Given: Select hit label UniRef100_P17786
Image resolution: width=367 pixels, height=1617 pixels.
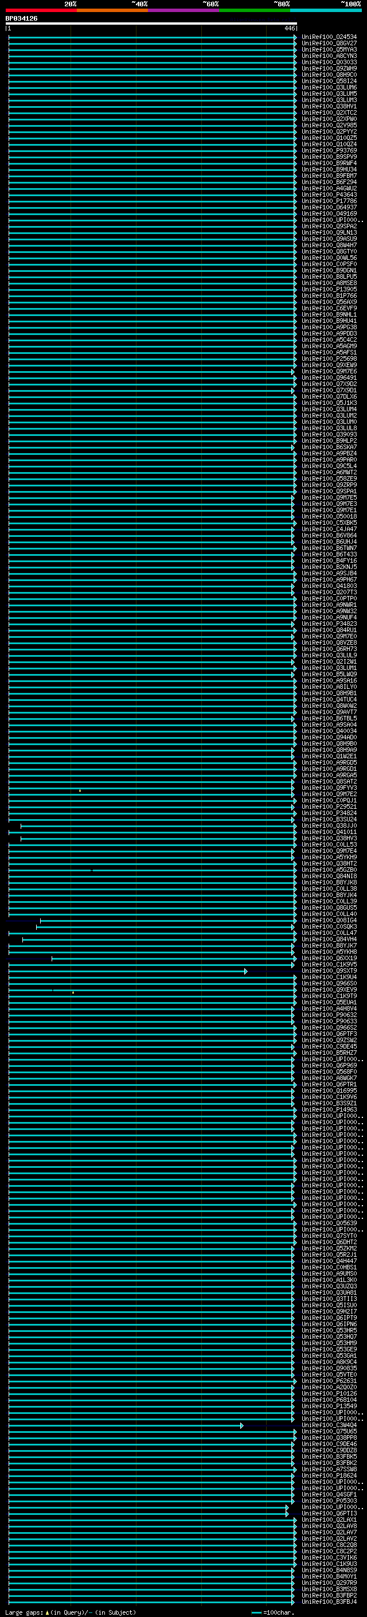Looking at the screenshot, I should [x=329, y=201].
